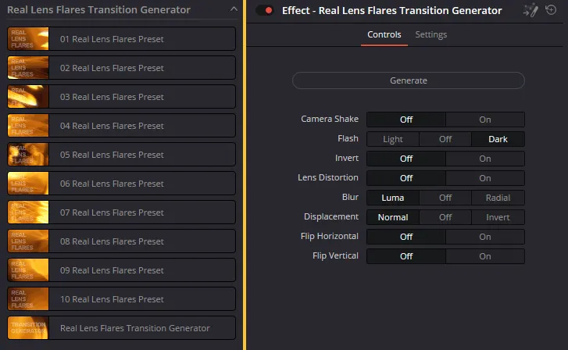This screenshot has height=350, width=568.
Task: Select the text '07 Real Lens Flares Preset'
Action: tap(112, 212)
